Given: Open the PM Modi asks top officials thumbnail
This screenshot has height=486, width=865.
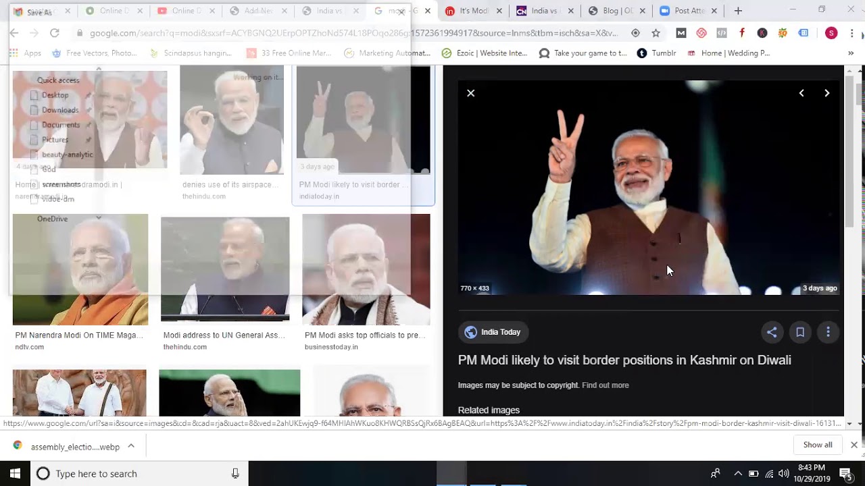Looking at the screenshot, I should pyautogui.click(x=366, y=269).
